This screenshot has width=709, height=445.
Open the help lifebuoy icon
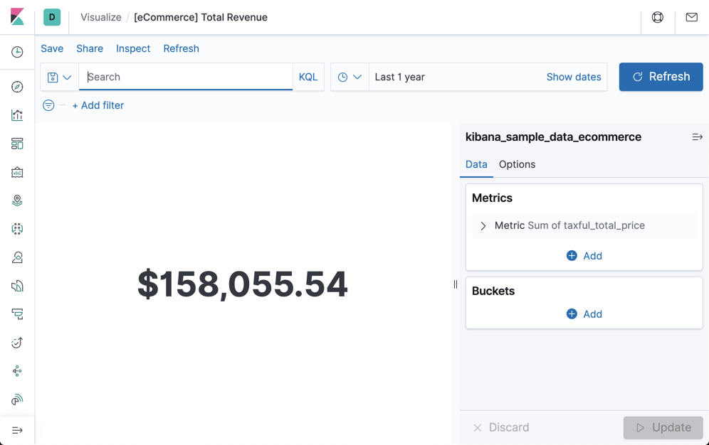click(x=658, y=17)
